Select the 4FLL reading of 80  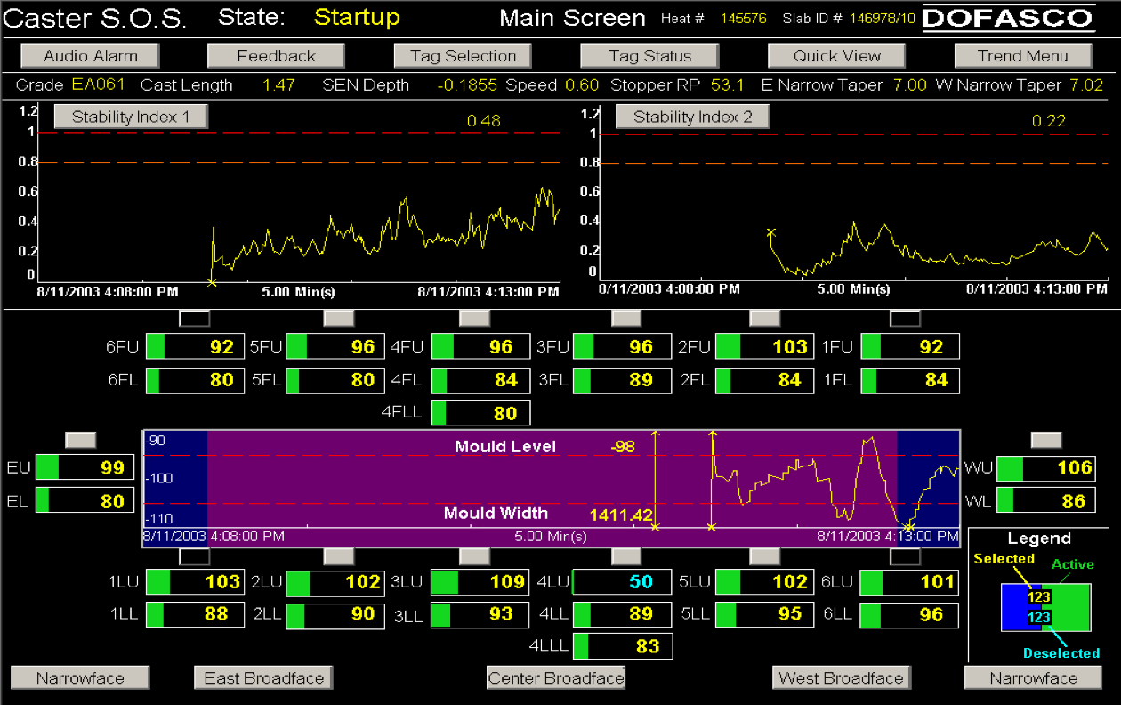coord(480,413)
